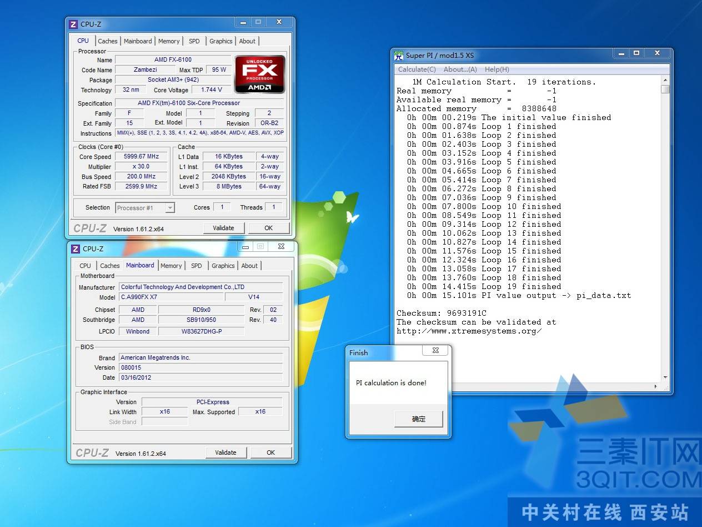
Task: Click Super PI scrollbar up arrow
Action: [x=665, y=81]
